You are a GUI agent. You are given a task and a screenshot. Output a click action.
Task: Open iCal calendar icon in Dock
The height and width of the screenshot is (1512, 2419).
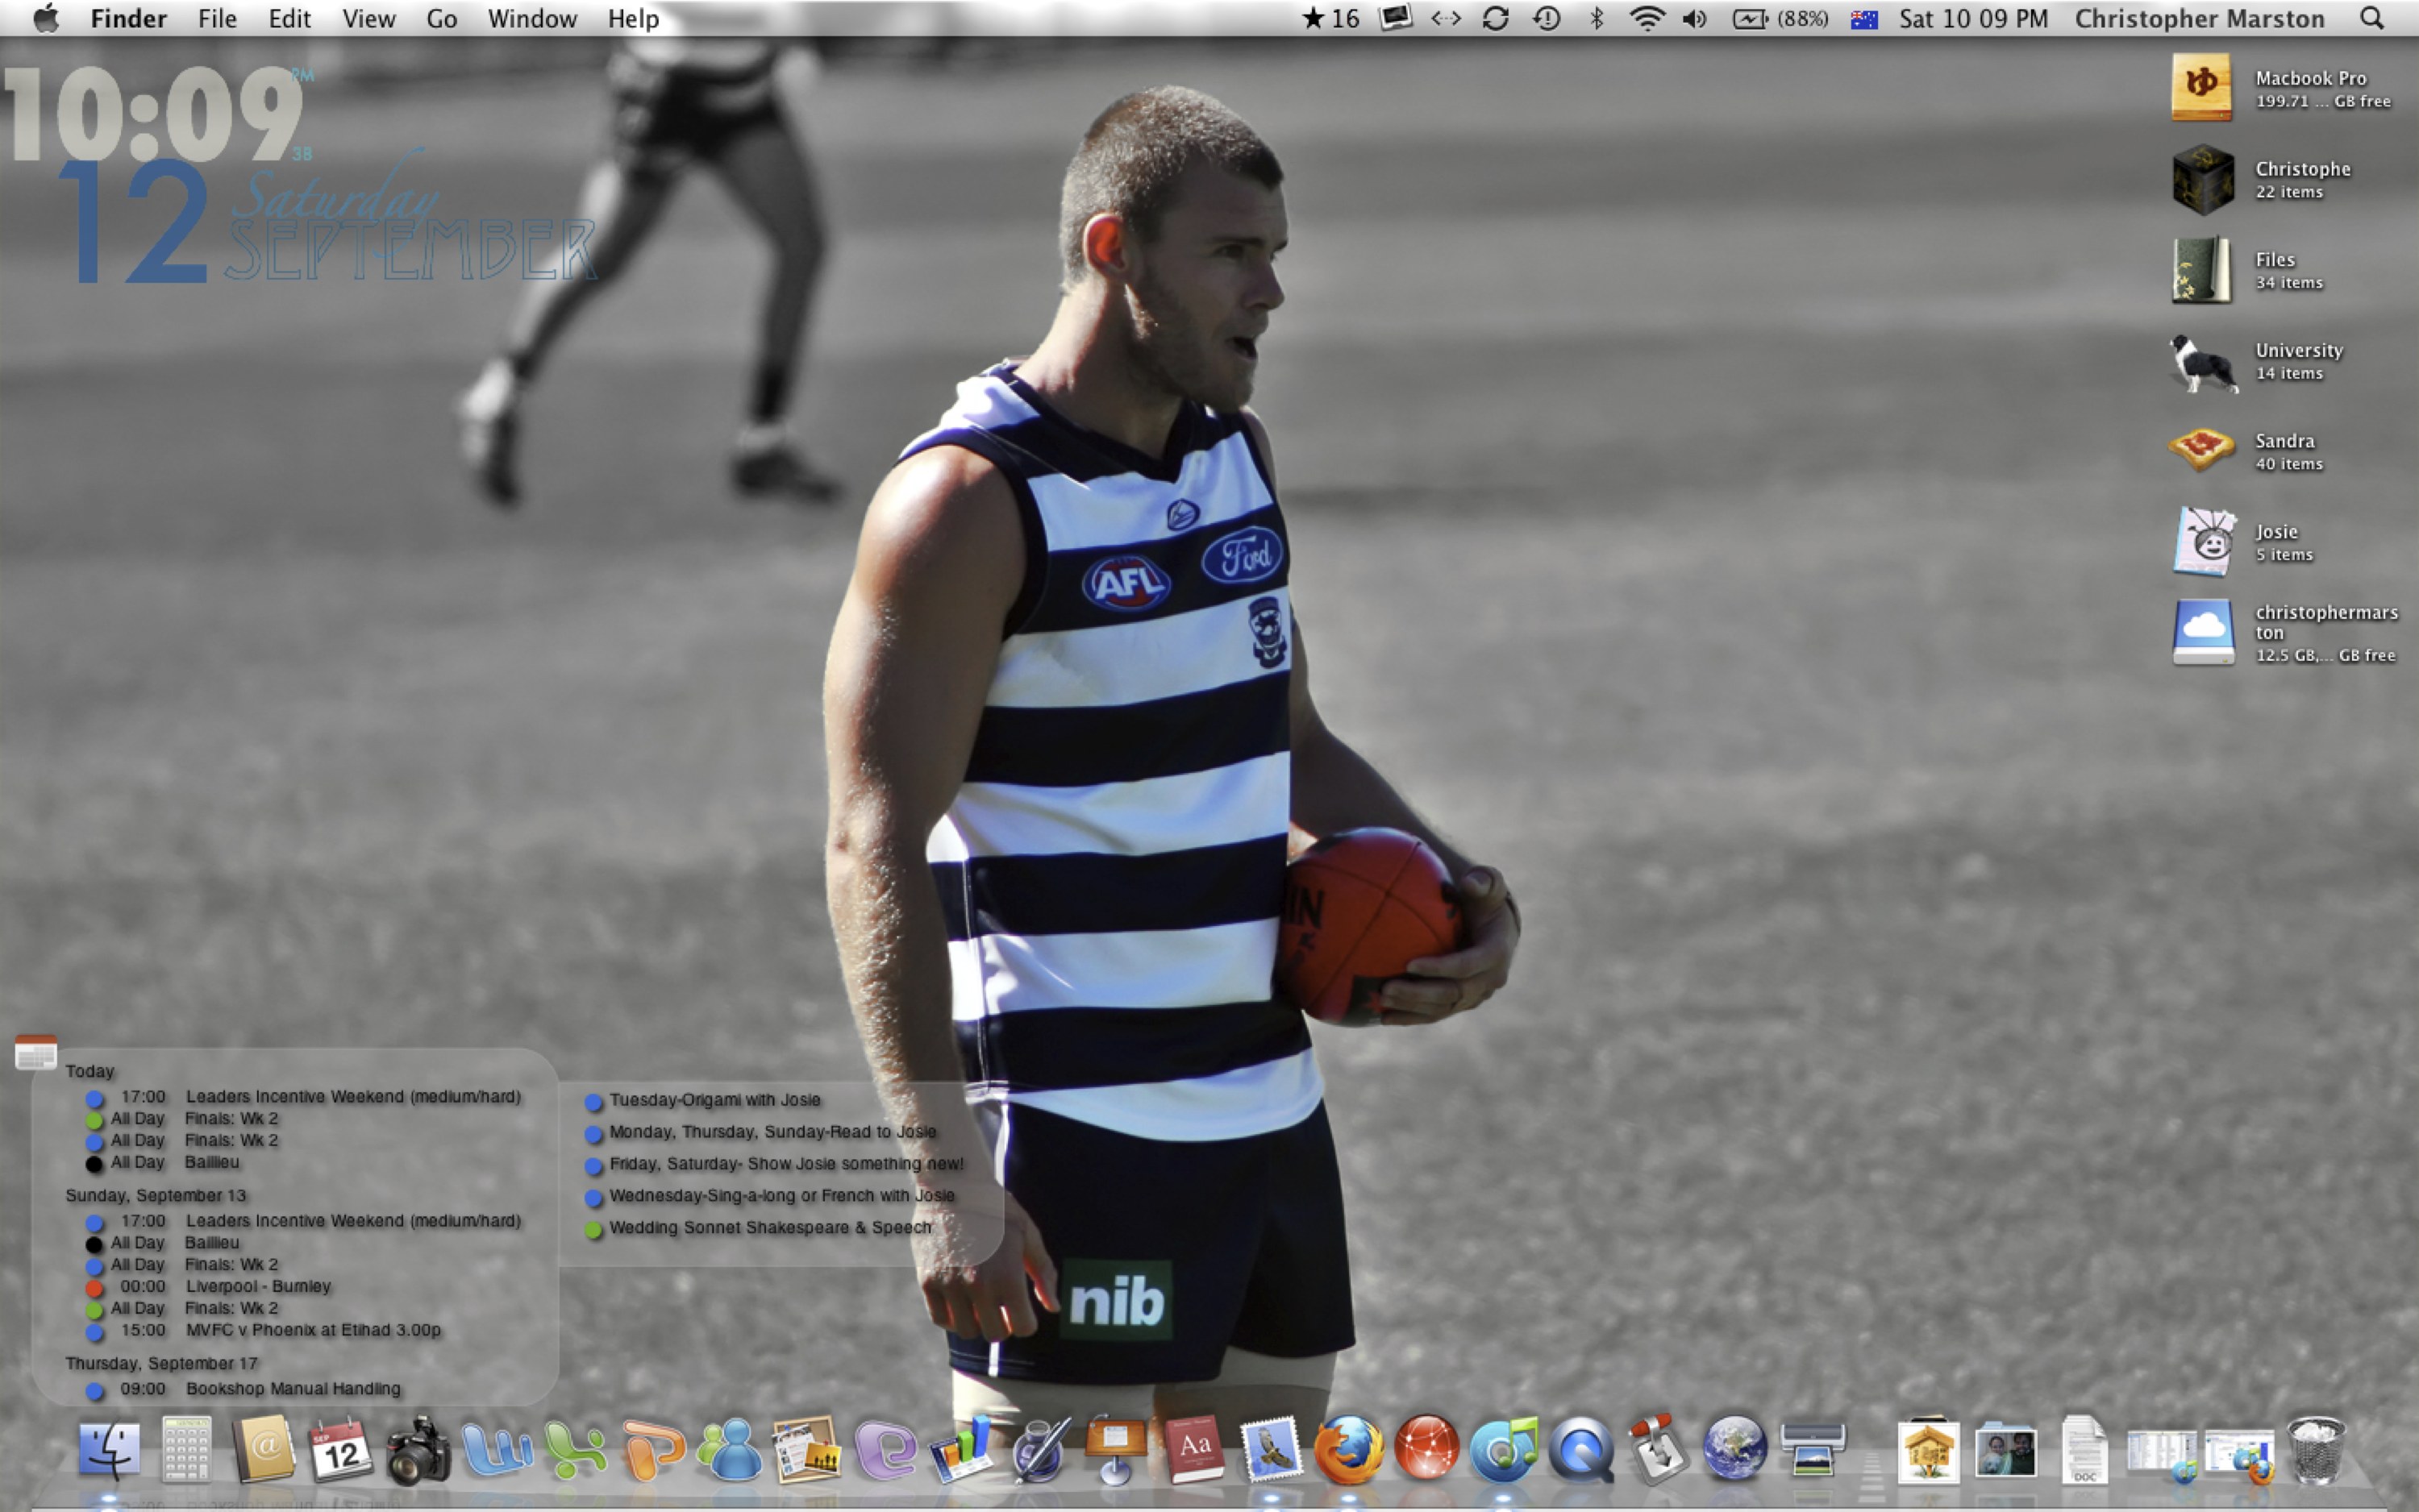click(341, 1449)
